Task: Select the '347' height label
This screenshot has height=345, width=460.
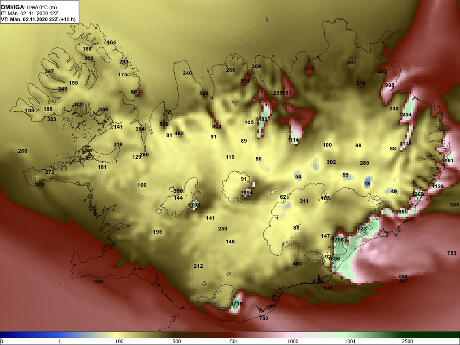Action: (49, 71)
